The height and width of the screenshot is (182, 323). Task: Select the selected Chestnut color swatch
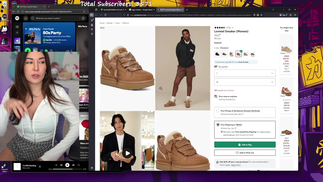[x=238, y=54]
